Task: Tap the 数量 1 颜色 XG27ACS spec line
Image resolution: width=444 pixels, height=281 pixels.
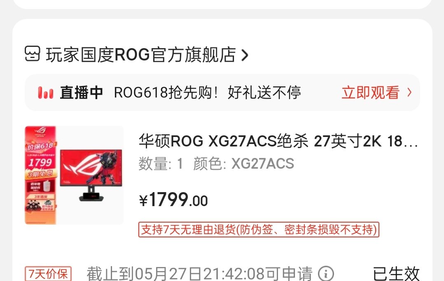Action: [216, 164]
